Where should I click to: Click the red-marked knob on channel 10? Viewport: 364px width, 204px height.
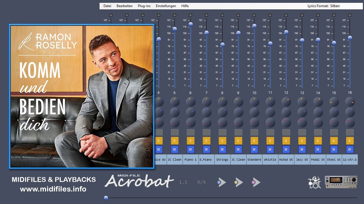254,123
